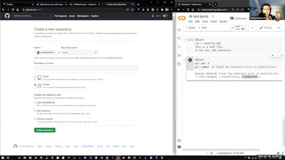Open the Chrome extensions puzzle icon

[x=162, y=10]
